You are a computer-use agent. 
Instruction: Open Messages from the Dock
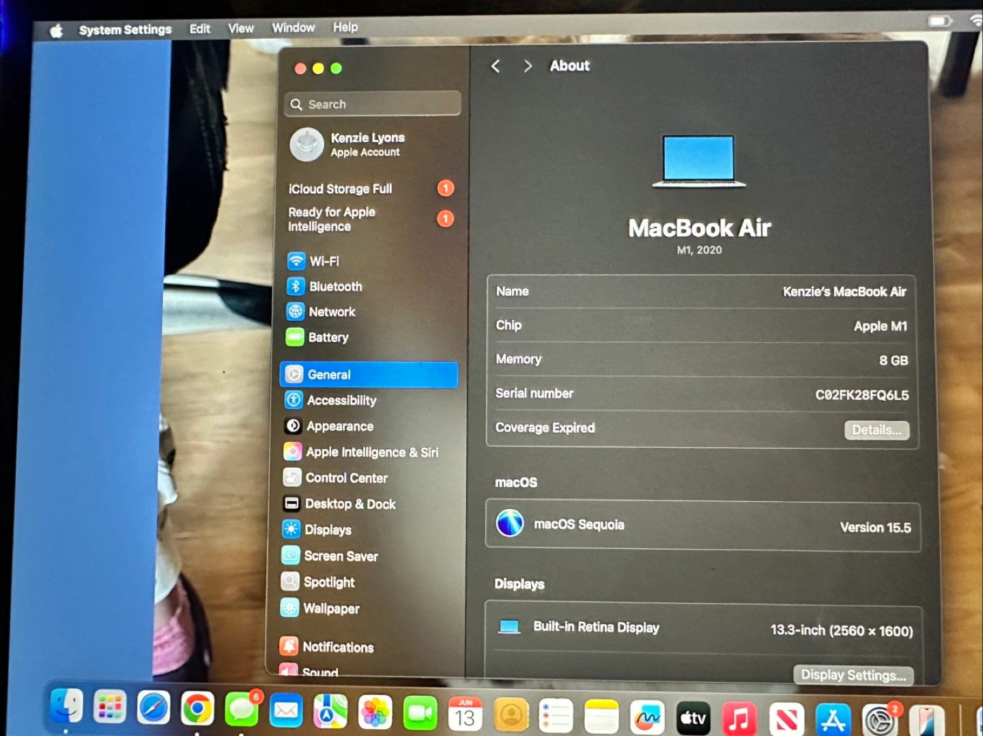(x=242, y=710)
